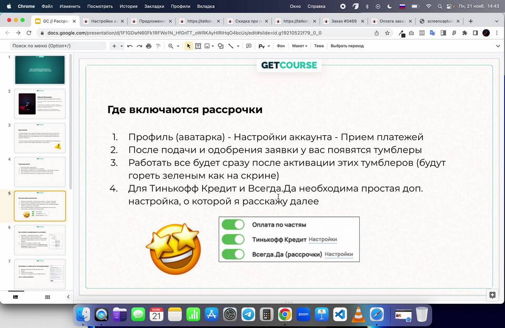
Task: Open the Макет layout dropdown
Action: point(299,46)
